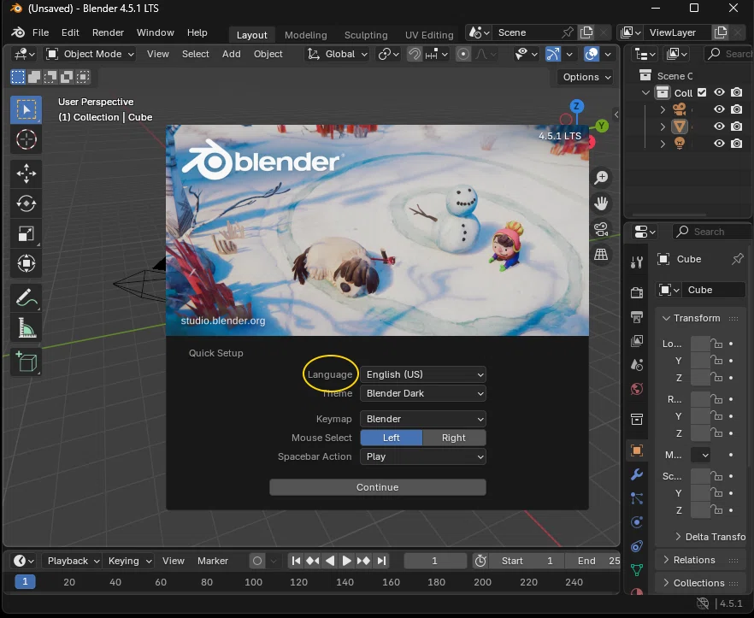Toggle the viewport gizmos button

pos(553,54)
